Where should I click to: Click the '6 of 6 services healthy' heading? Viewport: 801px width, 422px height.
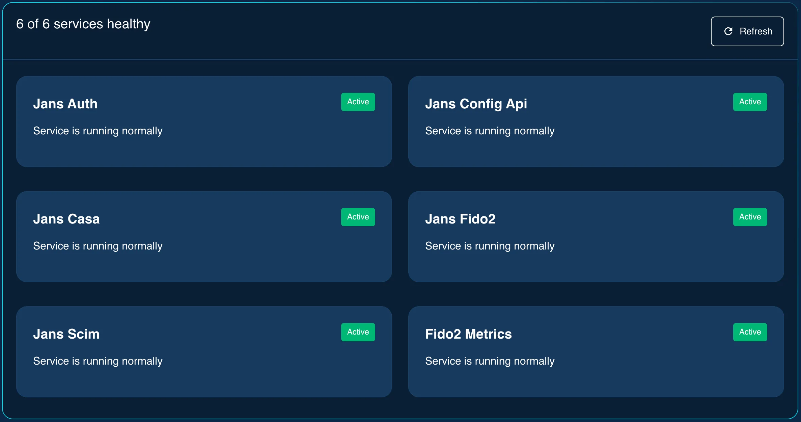coord(83,24)
